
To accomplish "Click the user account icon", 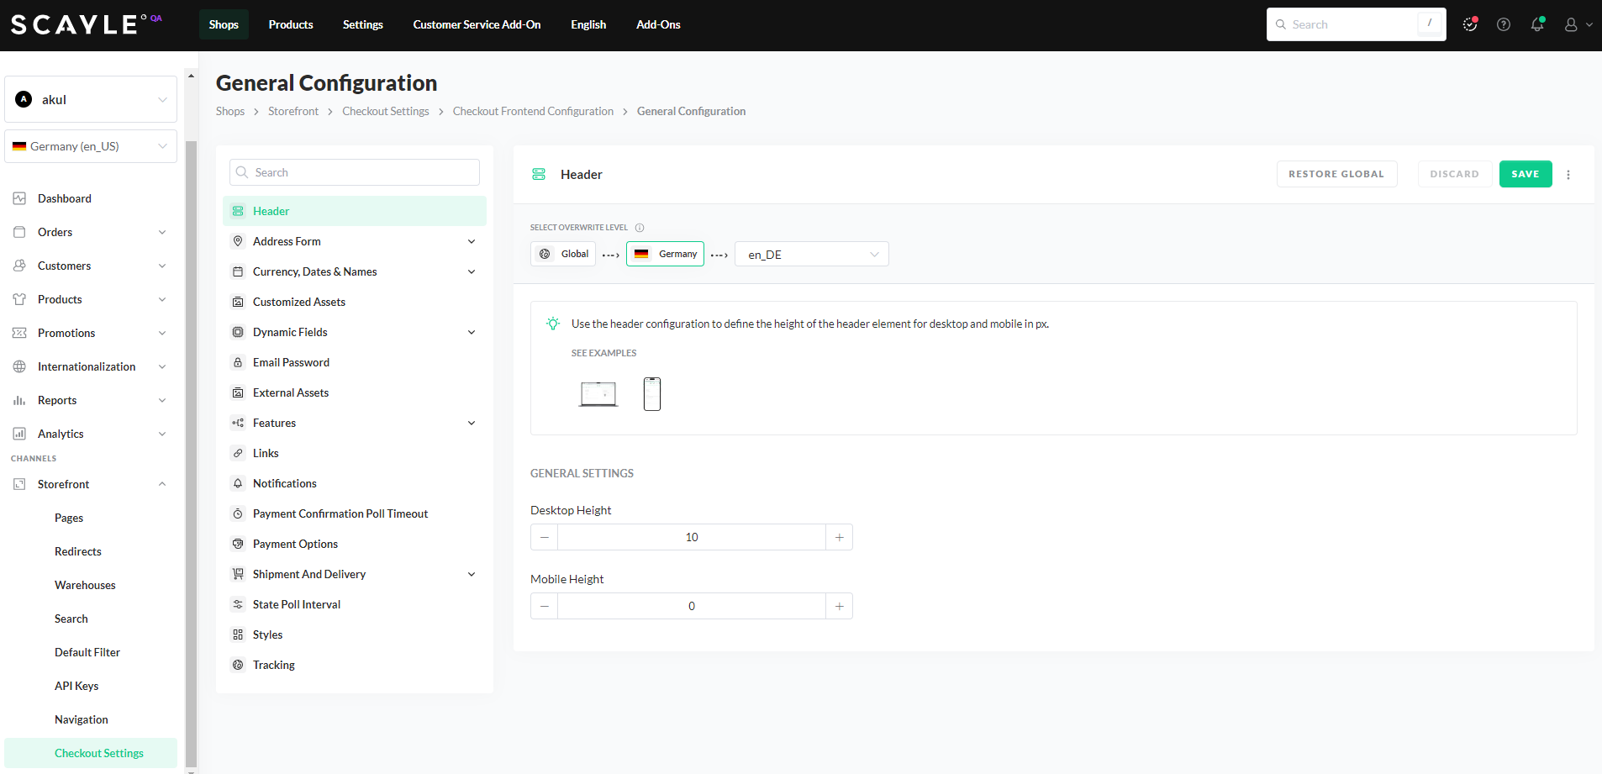I will point(1571,25).
